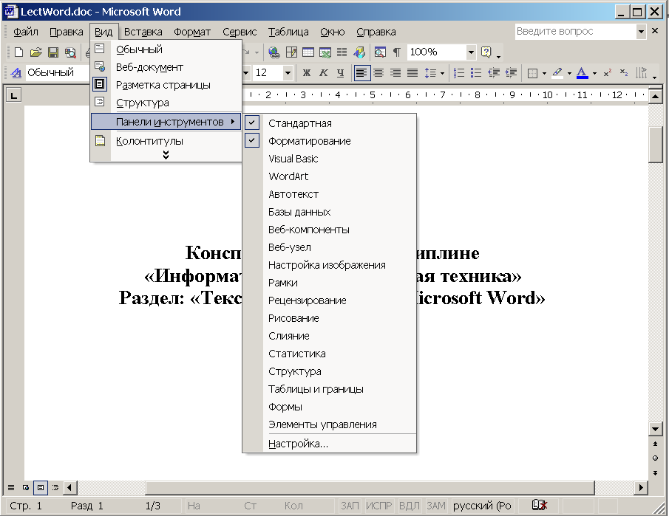Choose Колонтитулы from the View menu
The width and height of the screenshot is (669, 516).
coord(166,141)
